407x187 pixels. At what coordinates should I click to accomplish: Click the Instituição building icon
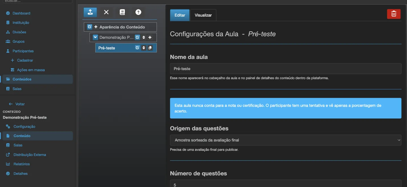pos(8,23)
